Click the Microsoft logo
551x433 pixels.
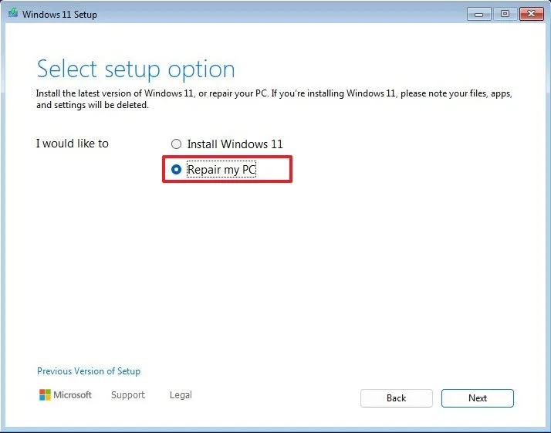coord(66,395)
